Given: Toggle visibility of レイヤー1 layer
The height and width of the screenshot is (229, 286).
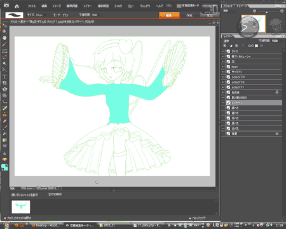Looking at the screenshot, I should (x=223, y=102).
